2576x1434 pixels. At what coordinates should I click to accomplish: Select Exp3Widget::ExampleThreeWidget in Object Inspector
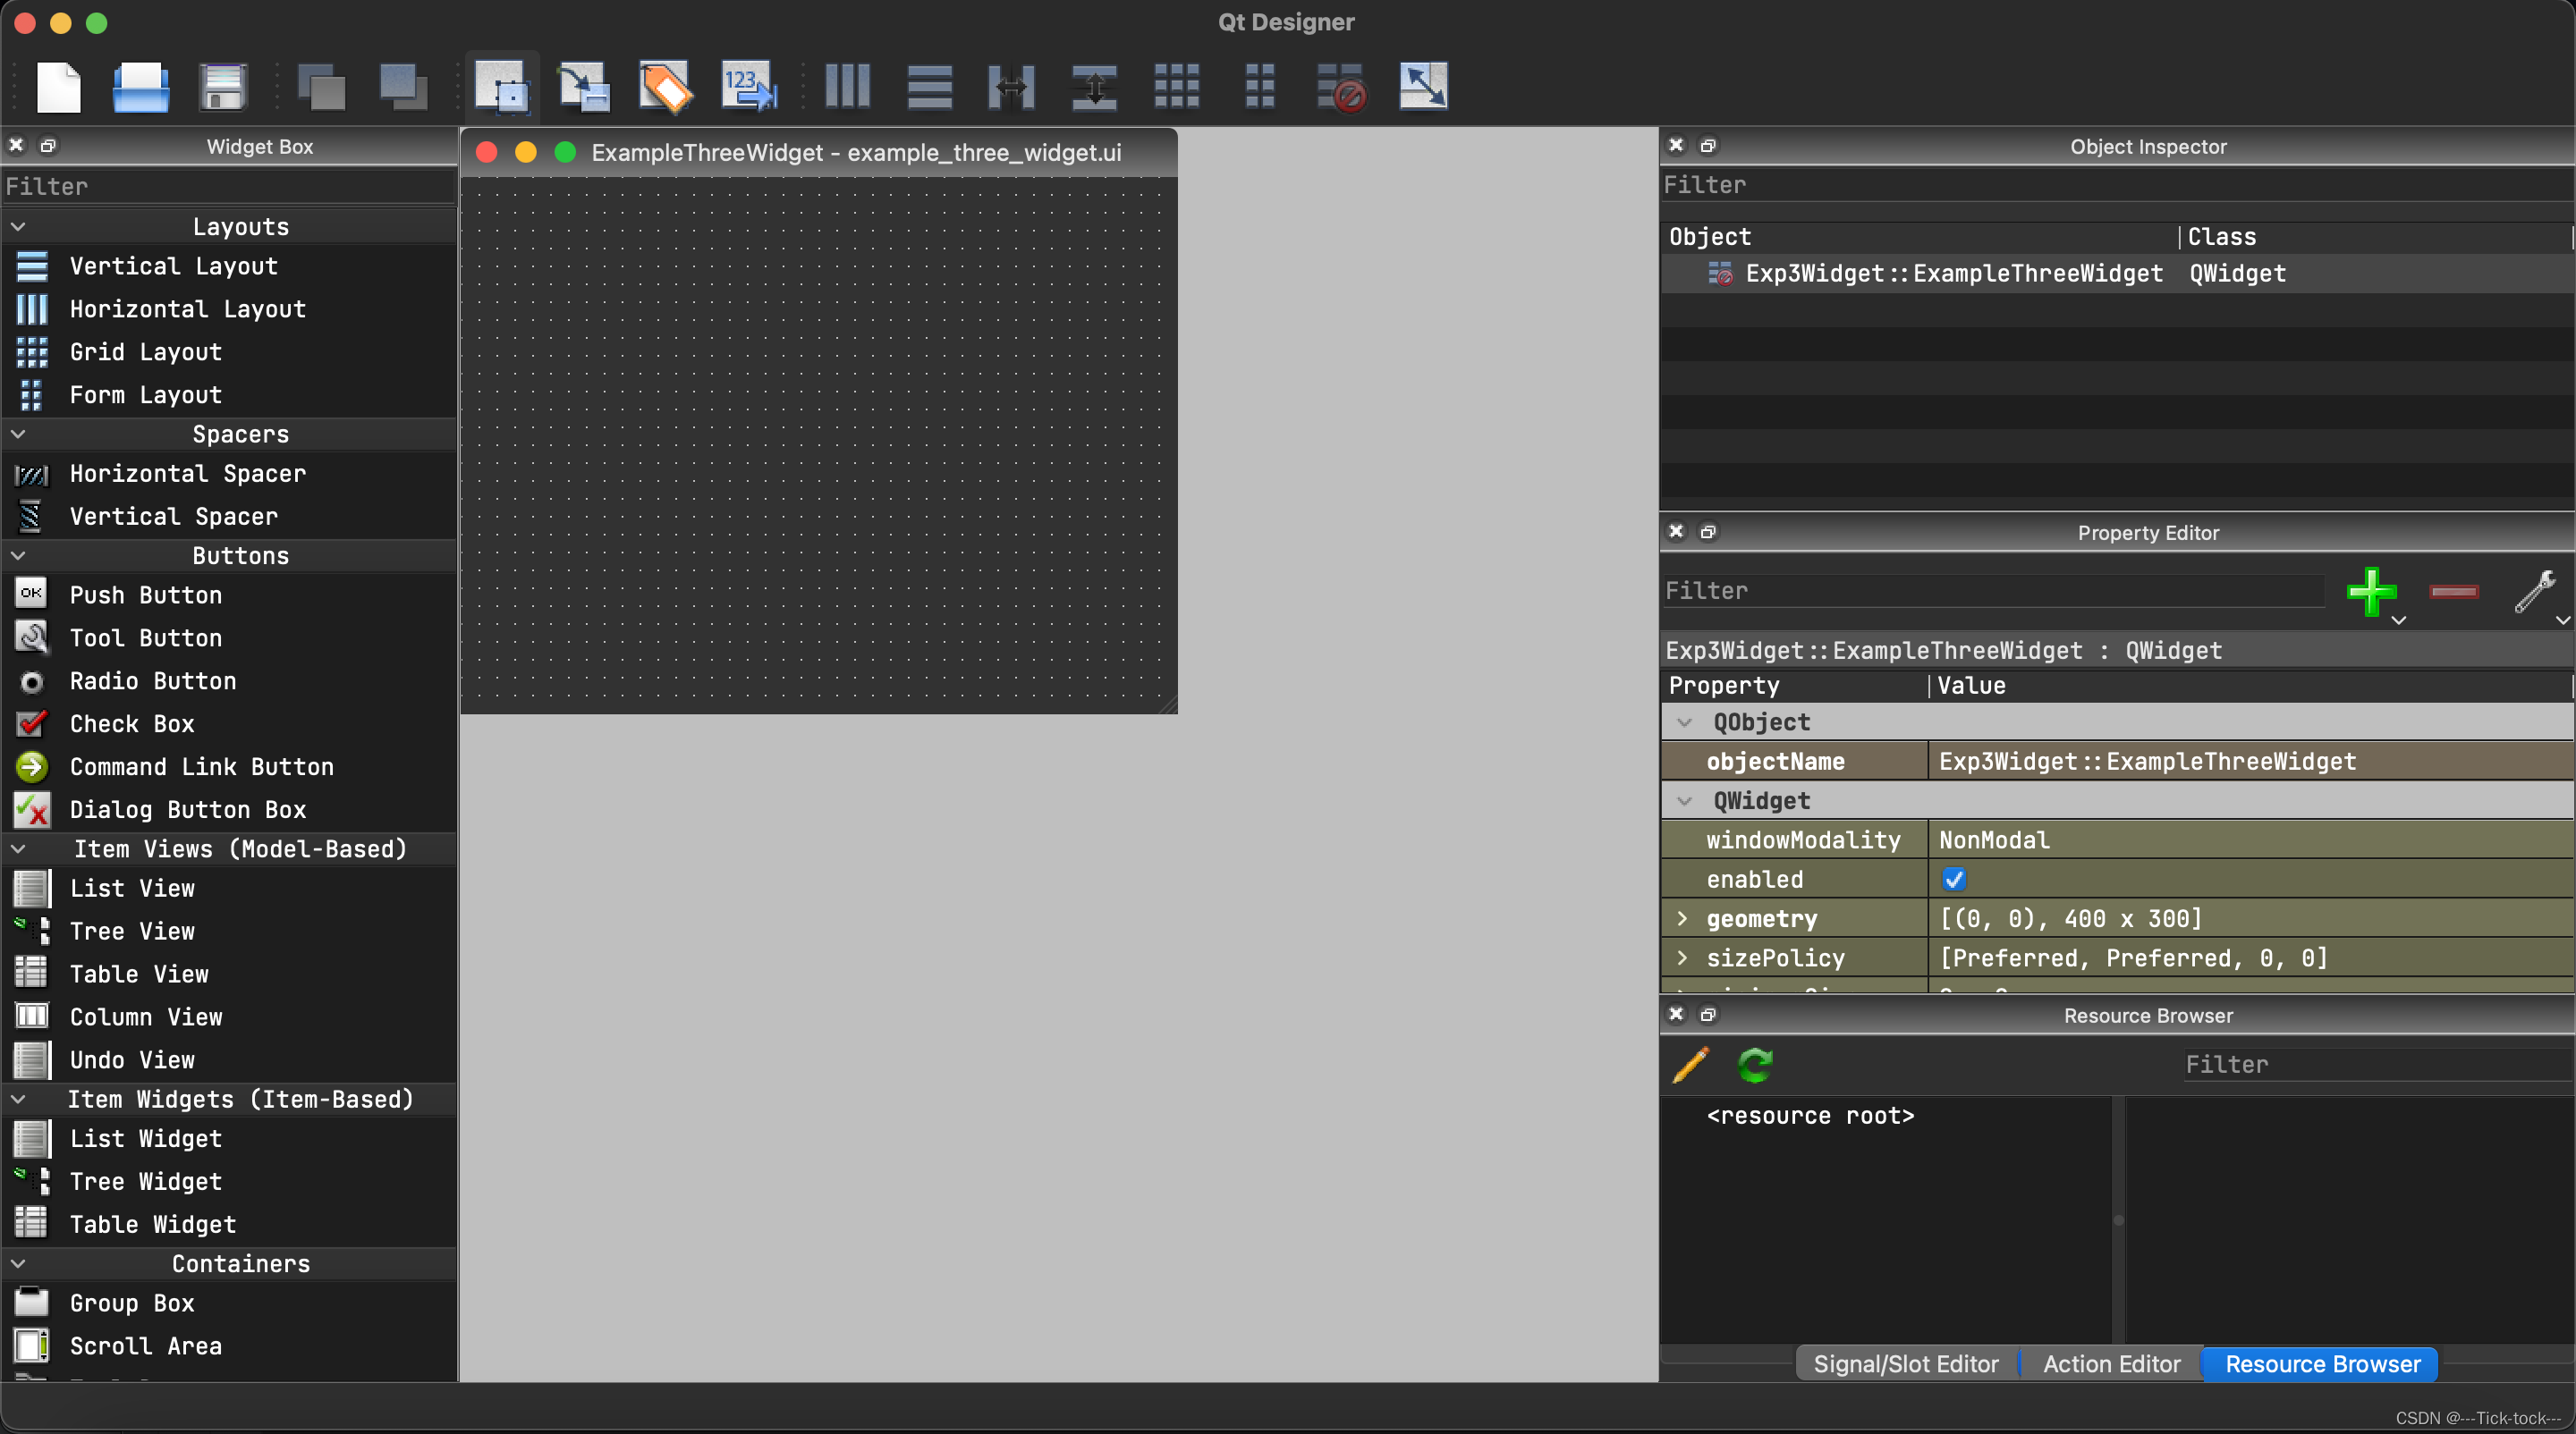tap(1953, 274)
